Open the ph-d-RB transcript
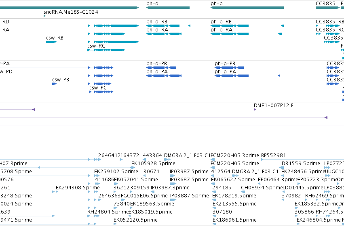 [x=168, y=26]
